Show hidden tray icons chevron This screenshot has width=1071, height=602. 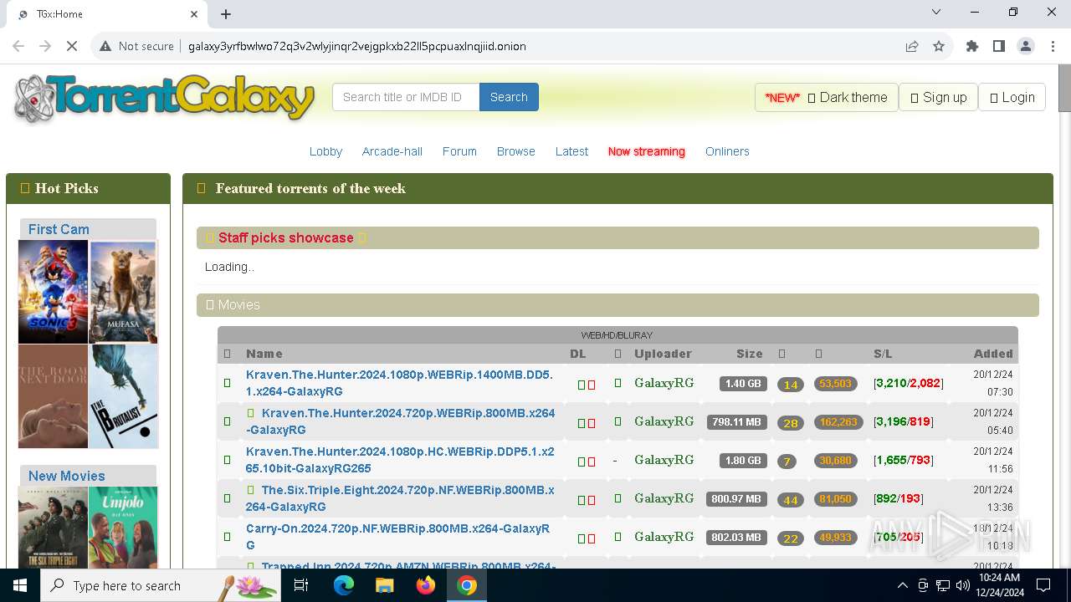tap(902, 585)
